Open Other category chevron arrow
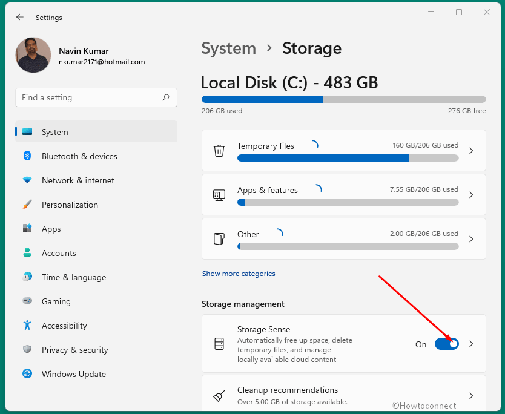Screen dimensions: 505x414 coord(471,239)
